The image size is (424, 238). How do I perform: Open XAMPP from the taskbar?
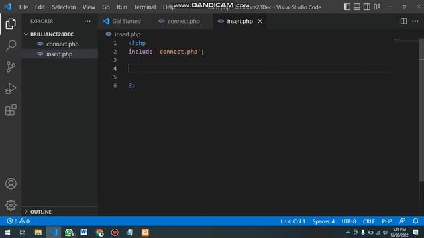click(x=145, y=232)
